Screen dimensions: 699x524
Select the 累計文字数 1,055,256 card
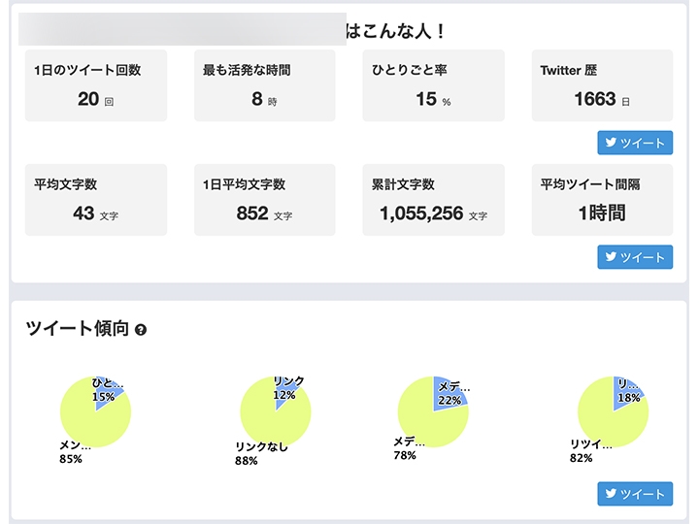[x=433, y=200]
